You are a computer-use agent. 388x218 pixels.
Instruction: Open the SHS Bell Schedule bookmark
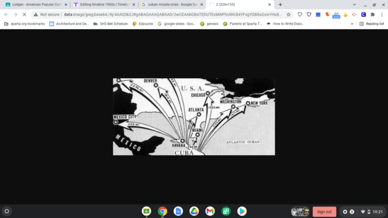[x=110, y=24]
